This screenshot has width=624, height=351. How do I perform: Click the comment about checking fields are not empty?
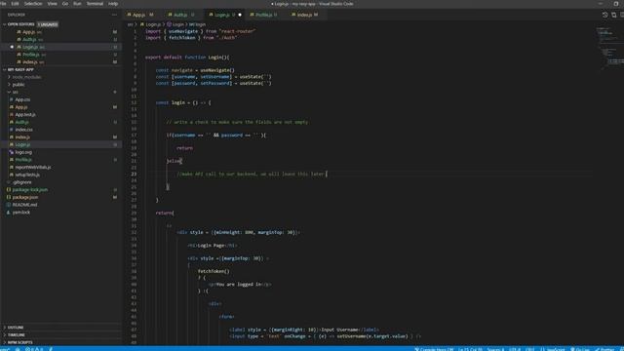pyautogui.click(x=237, y=122)
